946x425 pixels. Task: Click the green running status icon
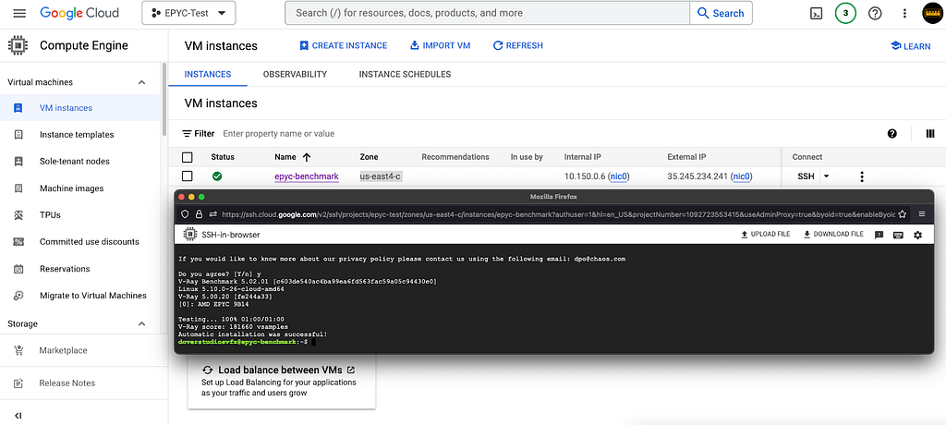(216, 176)
